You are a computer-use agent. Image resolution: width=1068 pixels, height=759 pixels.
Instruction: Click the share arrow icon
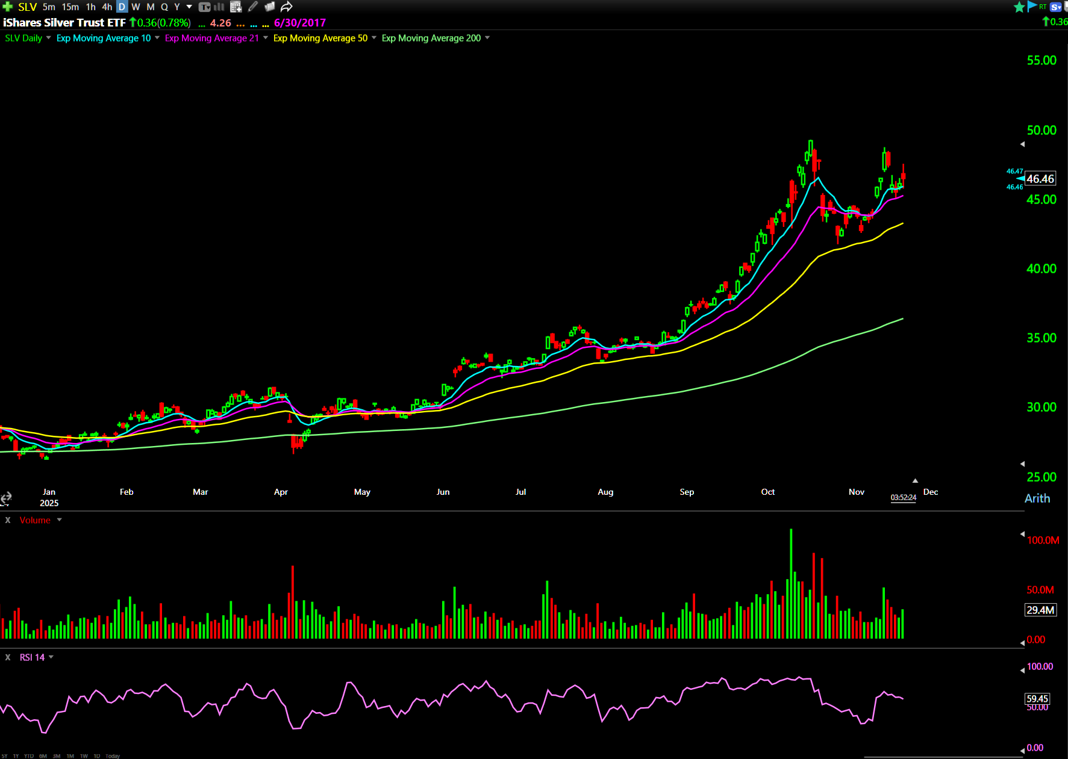pyautogui.click(x=287, y=7)
